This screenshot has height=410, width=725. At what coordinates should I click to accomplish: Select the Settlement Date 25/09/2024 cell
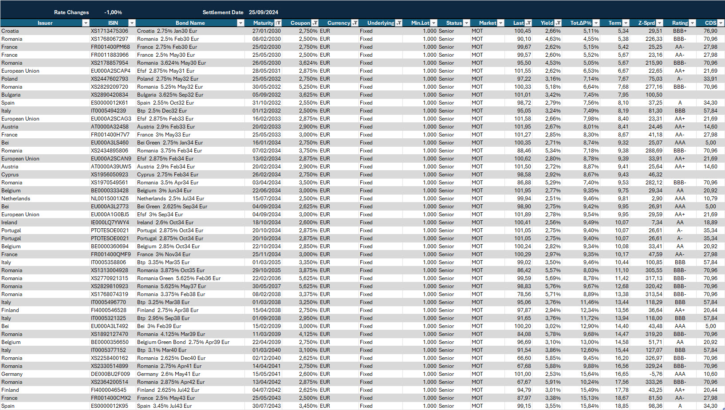pyautogui.click(x=264, y=12)
